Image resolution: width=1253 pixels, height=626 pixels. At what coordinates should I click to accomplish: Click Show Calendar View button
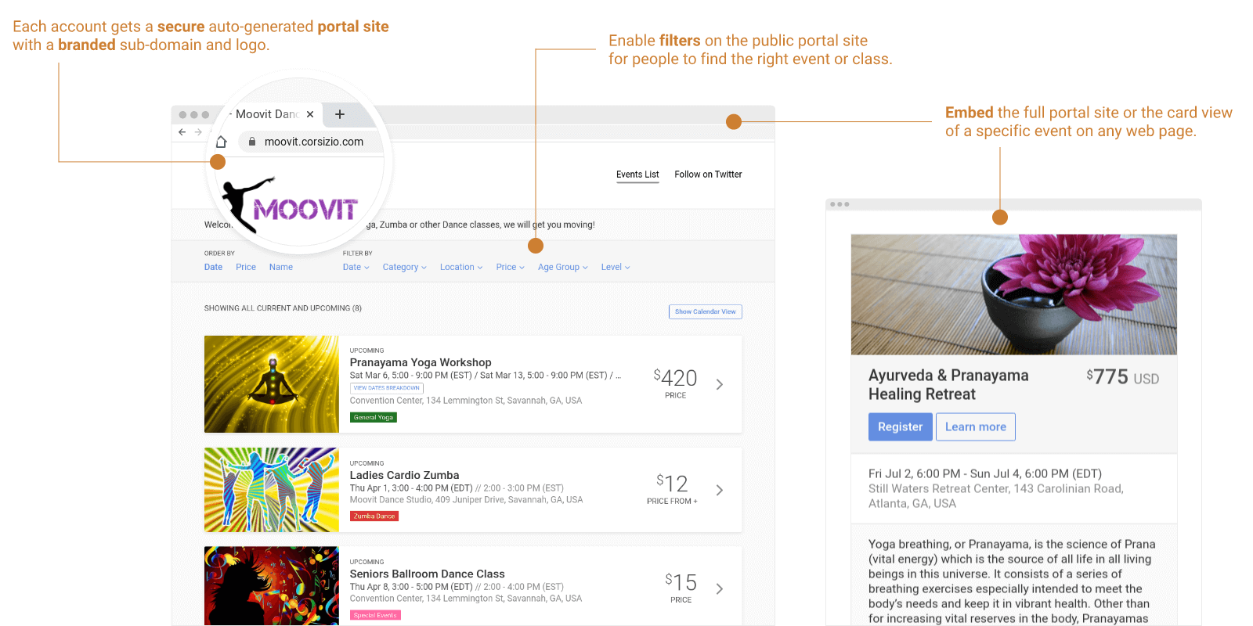706,311
